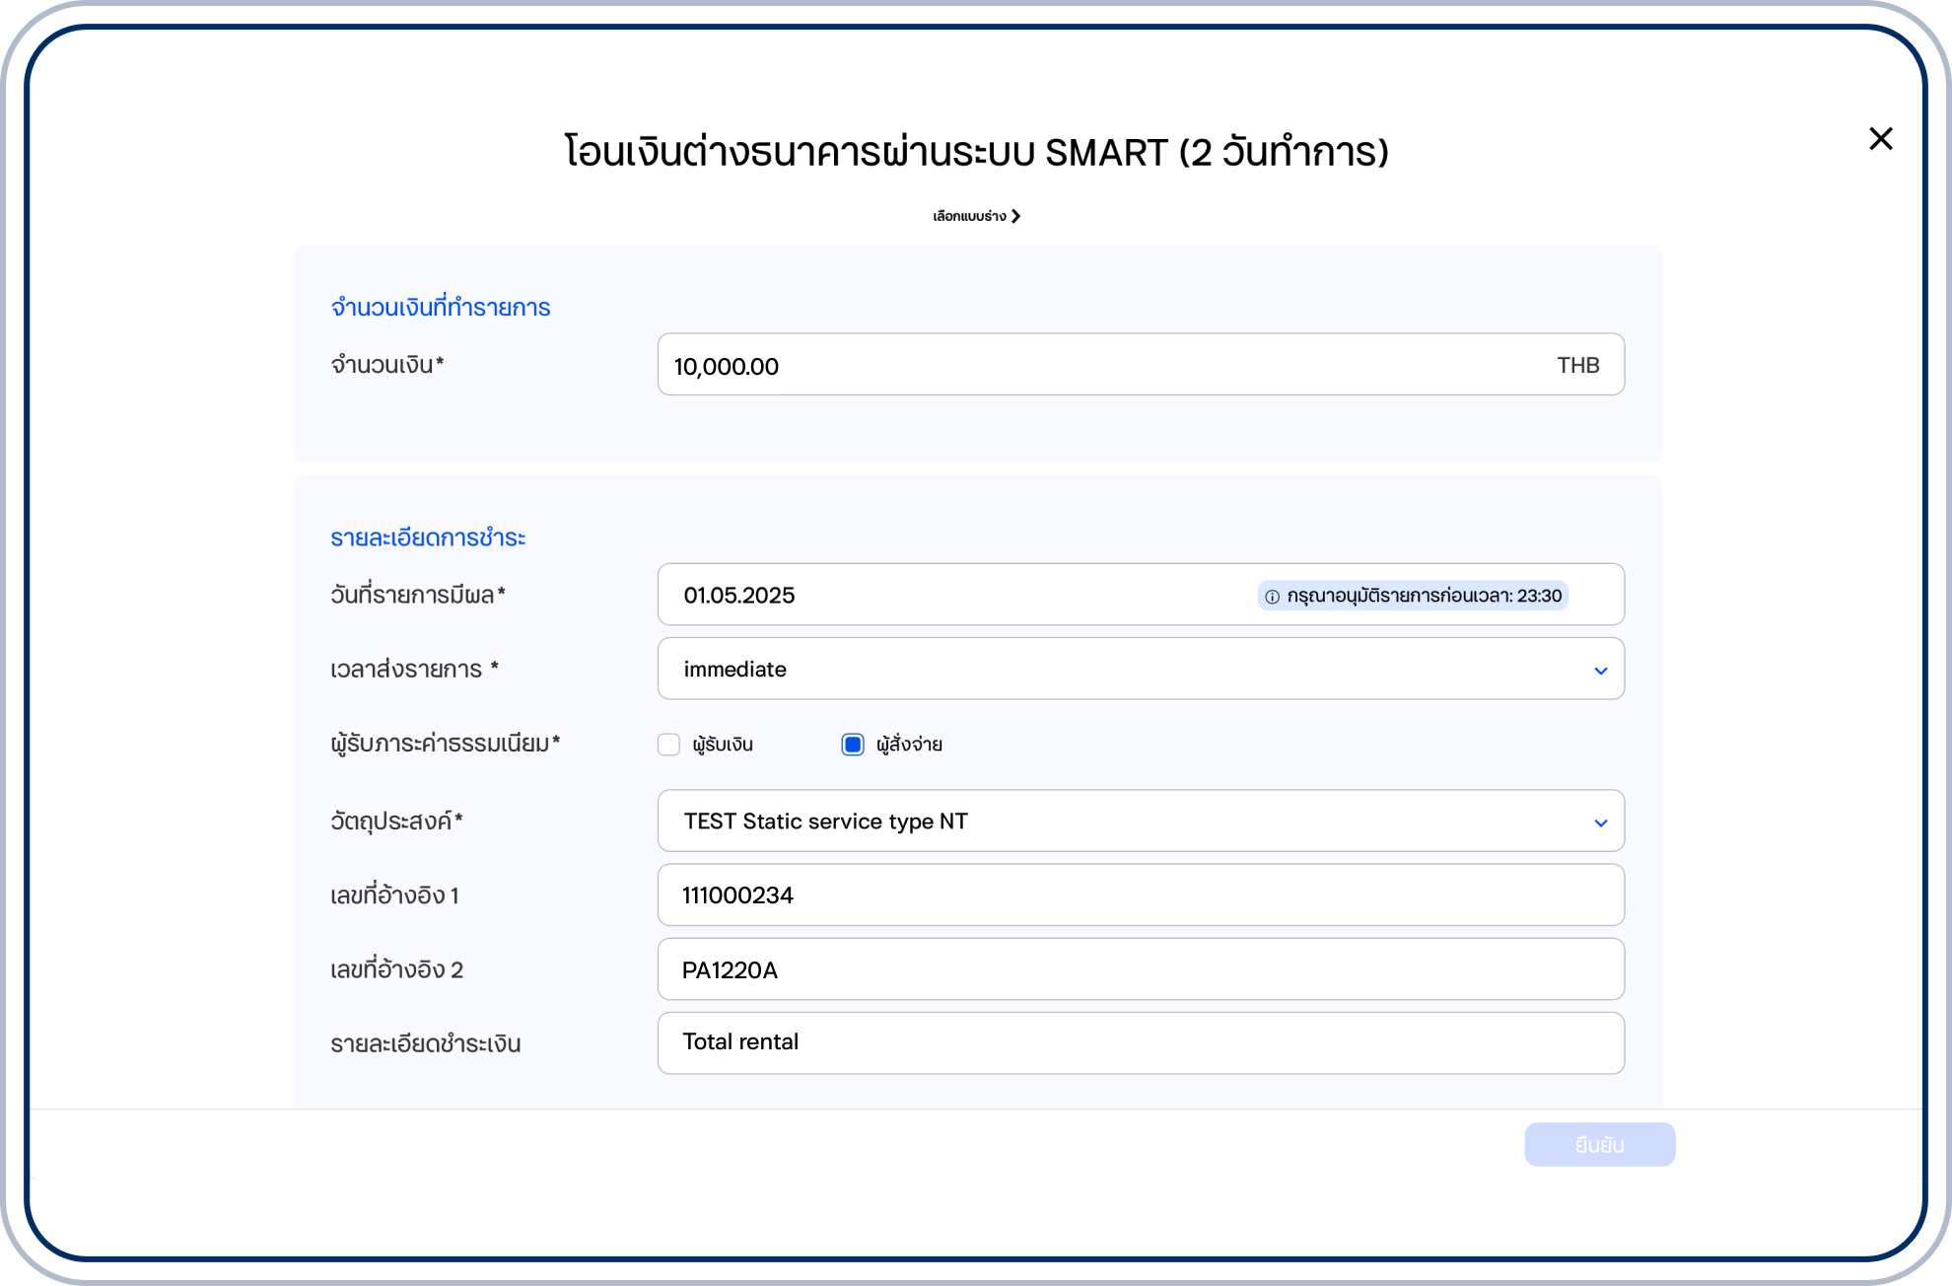
Task: Click the รายละเอียดการชำระ section heading
Action: point(428,538)
